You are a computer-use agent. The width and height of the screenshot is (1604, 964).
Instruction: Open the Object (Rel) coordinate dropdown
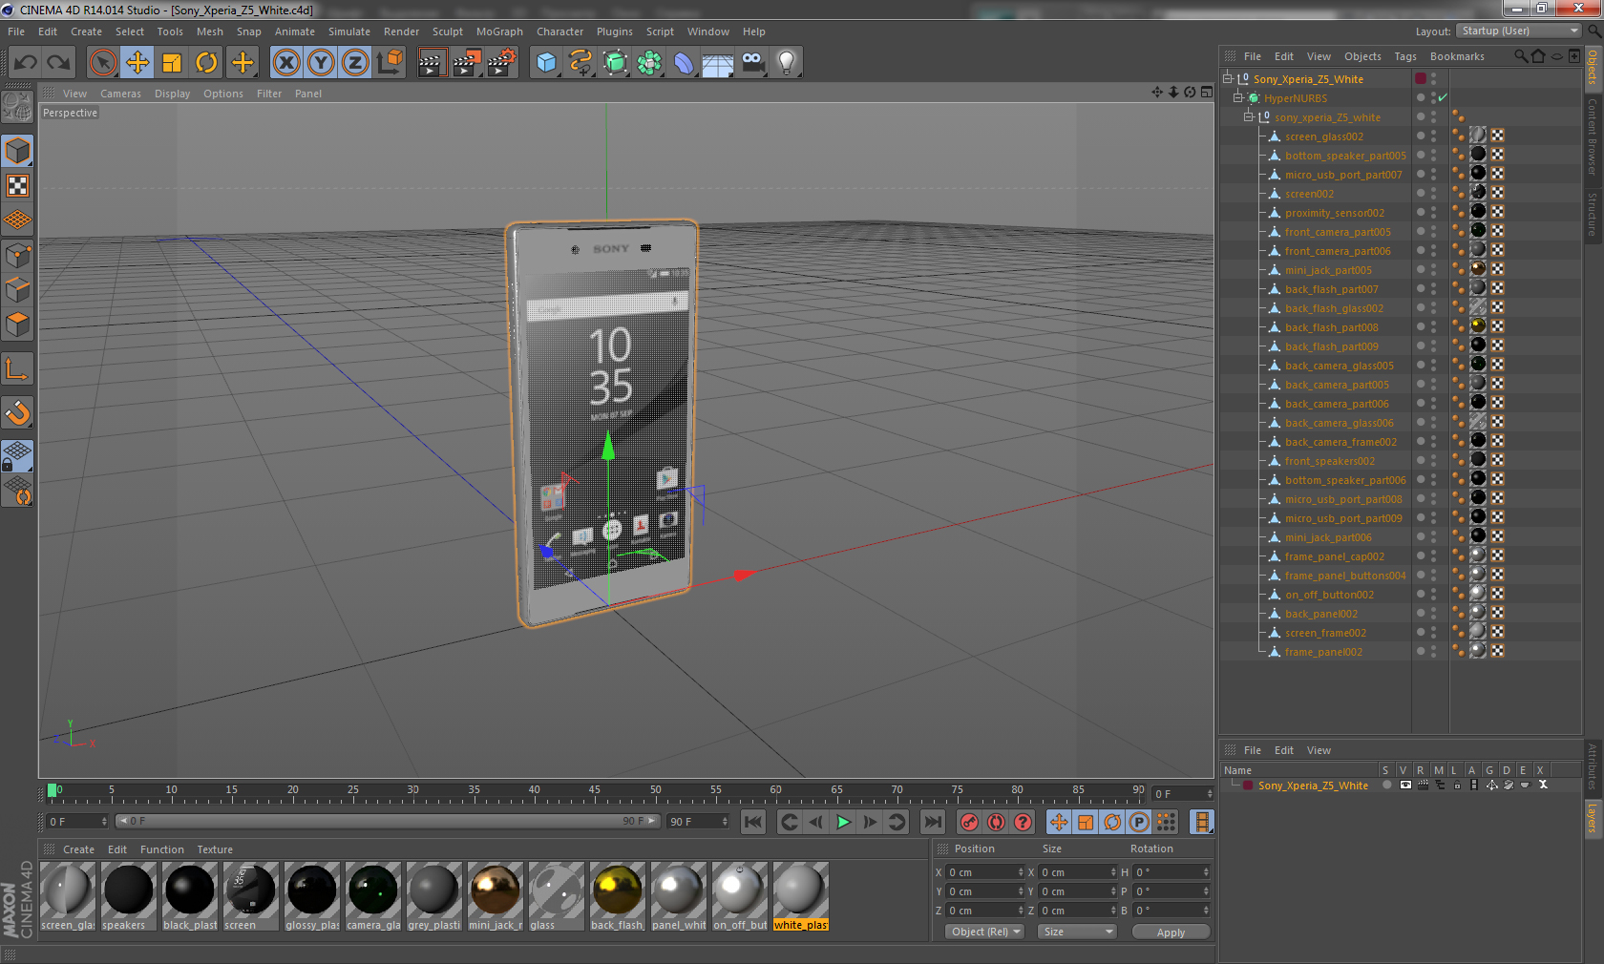pos(985,932)
